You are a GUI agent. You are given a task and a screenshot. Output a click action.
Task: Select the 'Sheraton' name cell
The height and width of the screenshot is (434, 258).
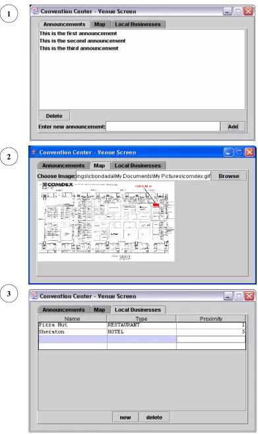click(73, 332)
